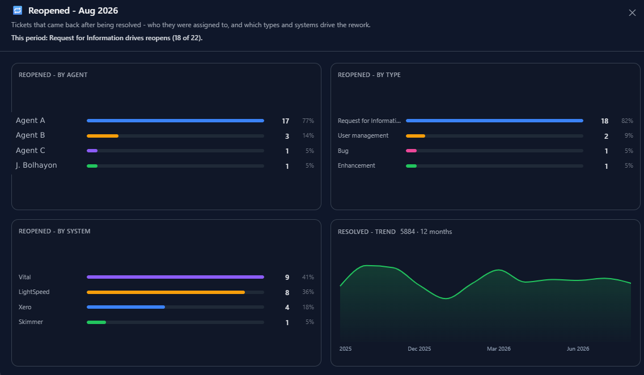
Task: Select the LightSpeed system label
Action: 34,292
